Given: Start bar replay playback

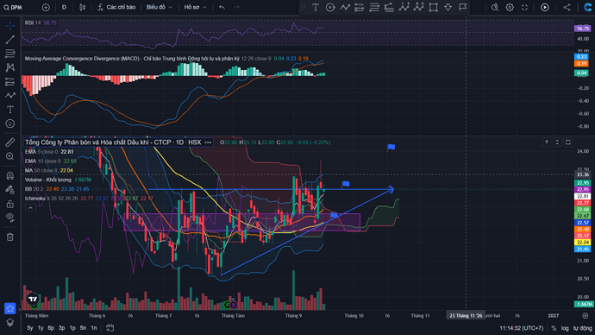Looking at the screenshot, I should 544,7.
